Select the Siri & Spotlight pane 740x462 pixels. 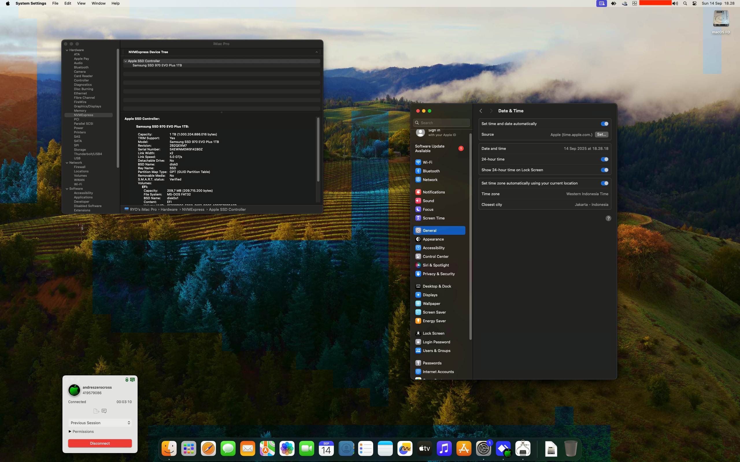[x=435, y=265]
